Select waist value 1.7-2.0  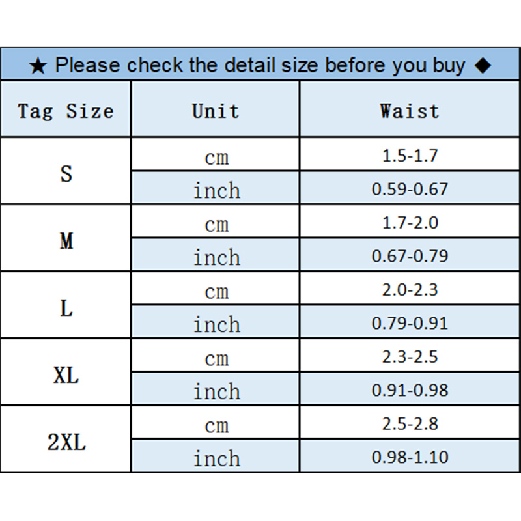coord(410,223)
